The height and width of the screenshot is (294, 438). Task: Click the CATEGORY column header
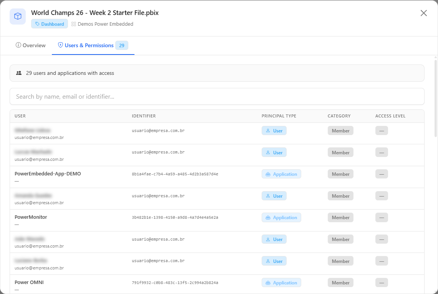[x=339, y=116]
